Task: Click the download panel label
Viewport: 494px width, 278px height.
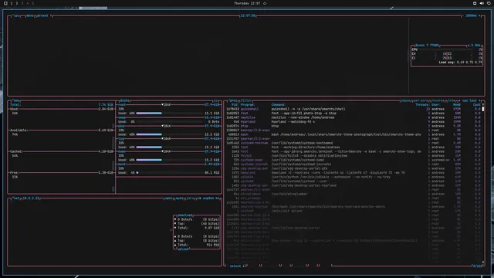Action: tap(185, 215)
